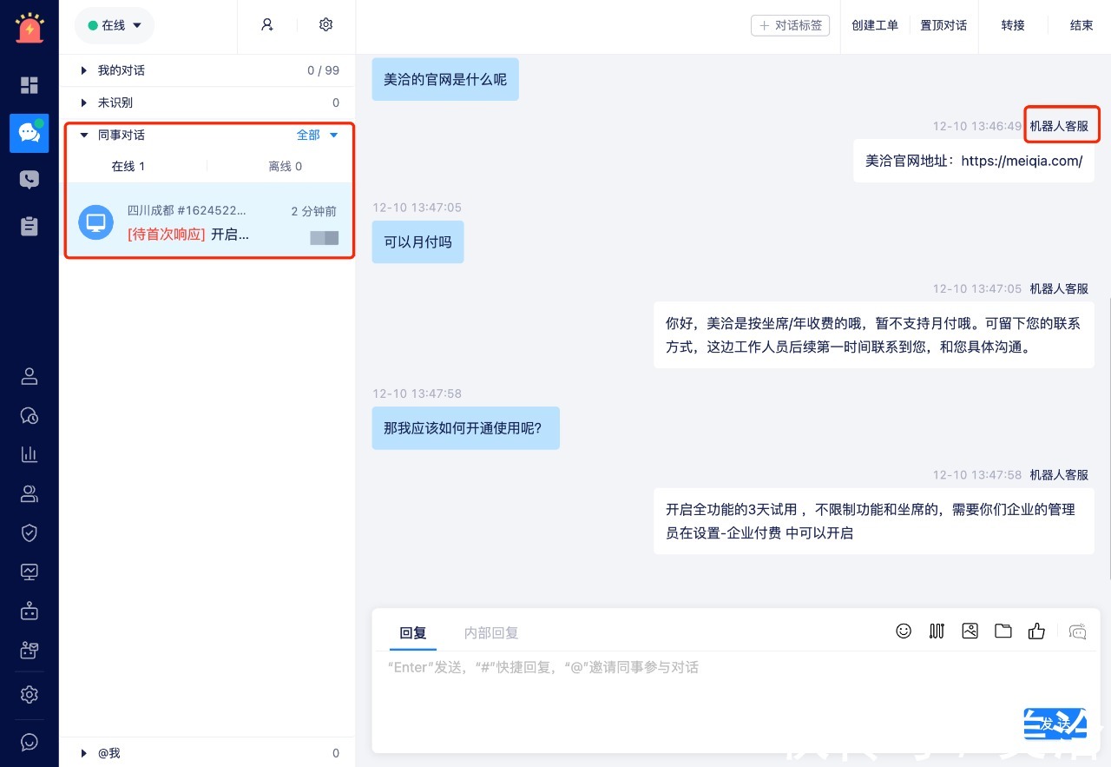Screen dimensions: 1111x767
Task: Click the 0 / 99 count of 我的对话
Action: (x=323, y=70)
